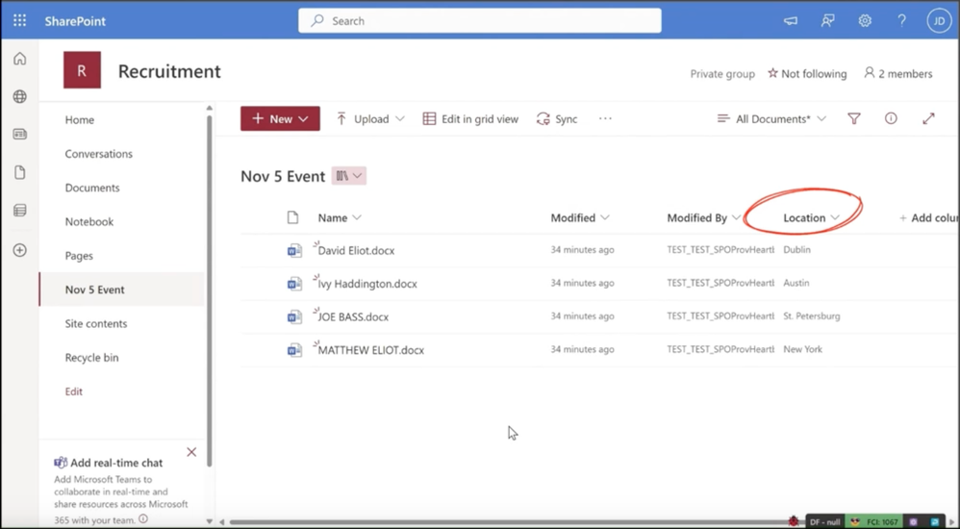Open the My sites globe icon
This screenshot has height=529, width=960.
point(20,97)
